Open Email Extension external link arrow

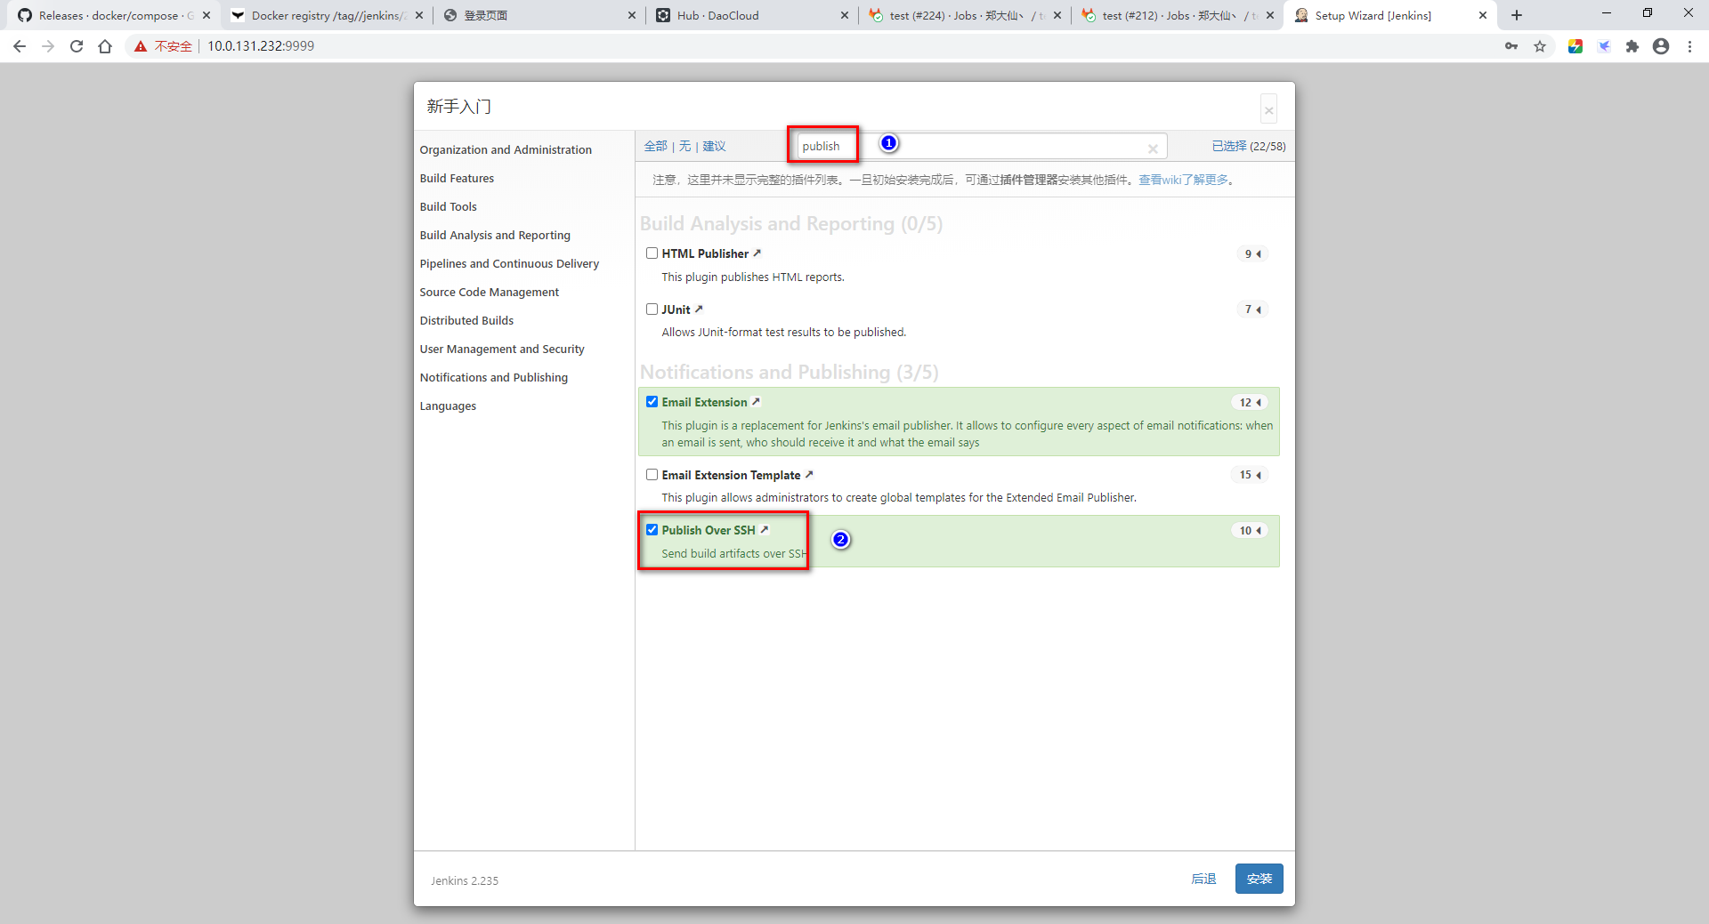756,402
